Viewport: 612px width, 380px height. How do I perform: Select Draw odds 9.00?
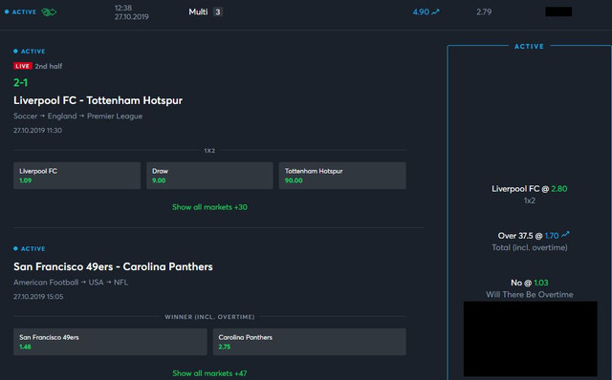(209, 176)
